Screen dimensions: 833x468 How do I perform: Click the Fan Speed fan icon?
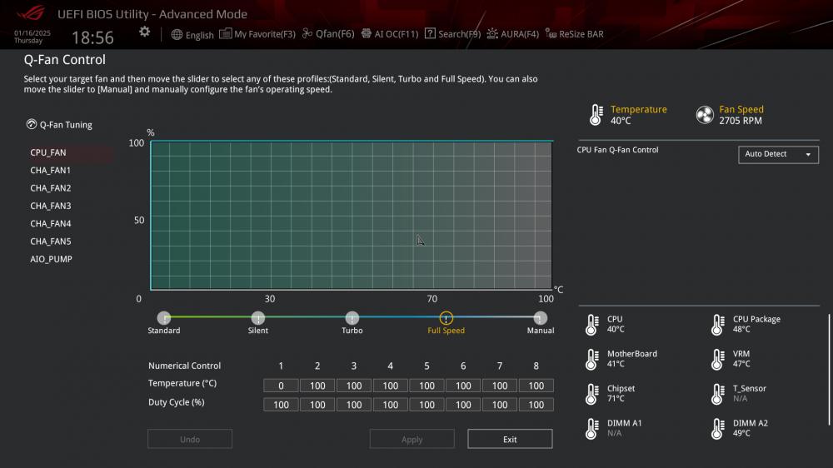point(705,114)
